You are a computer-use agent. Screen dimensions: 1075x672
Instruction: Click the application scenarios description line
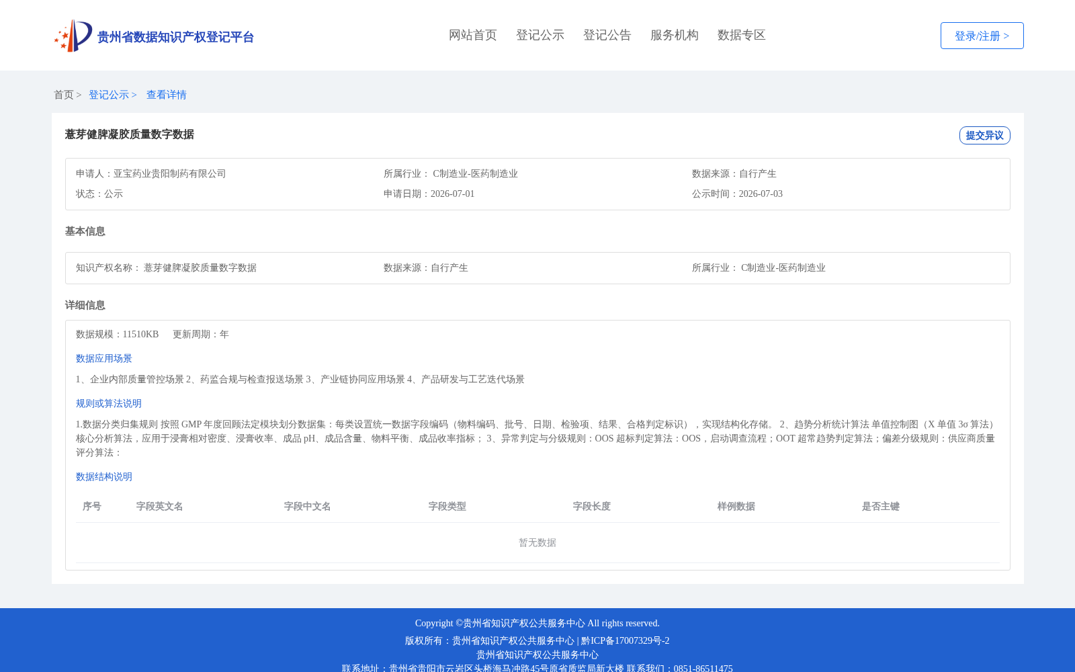300,379
